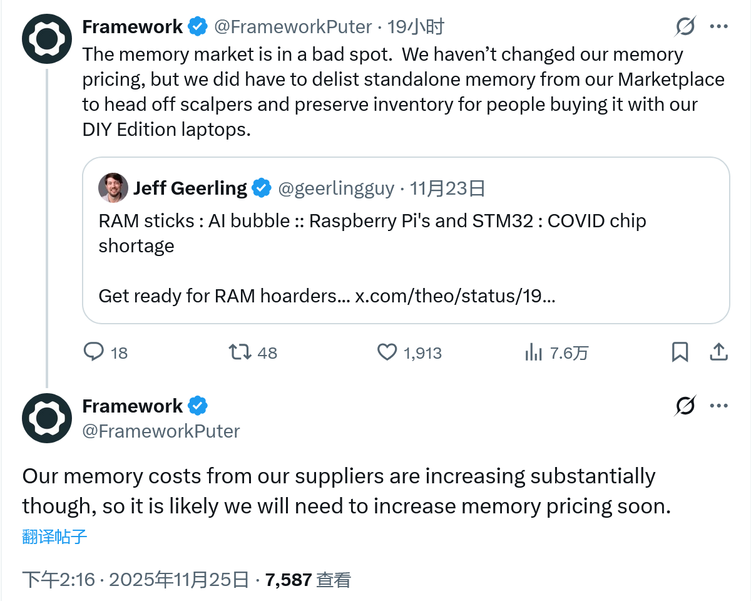Screen dimensions: 751x601
Task: Click the 7,587 查看 view count
Action: pos(308,580)
